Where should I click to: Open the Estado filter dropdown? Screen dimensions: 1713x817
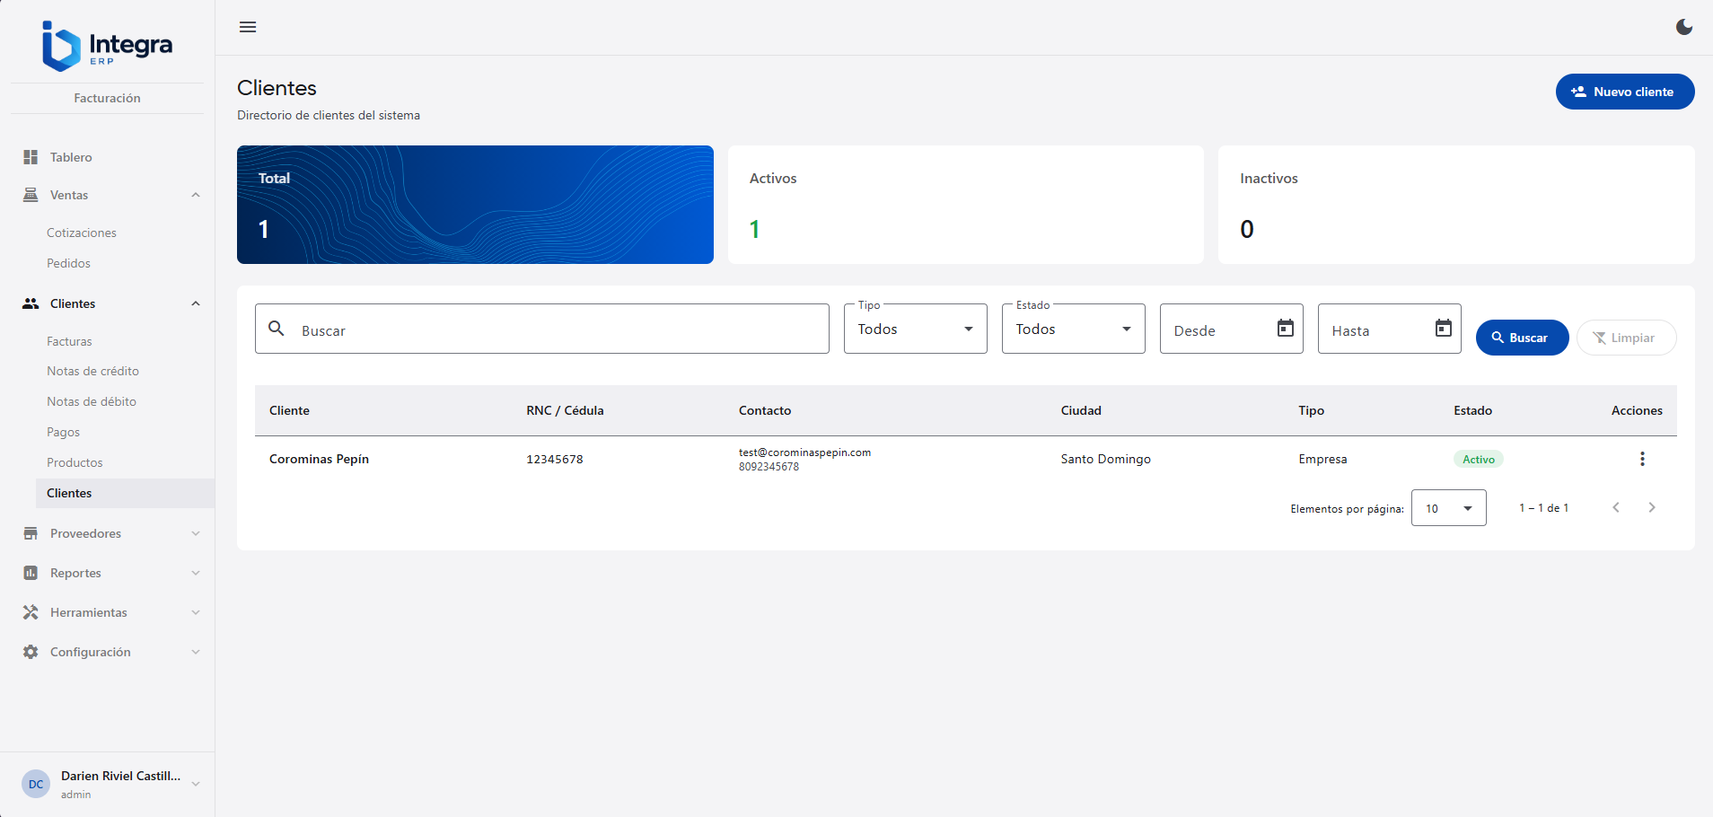(x=1074, y=329)
